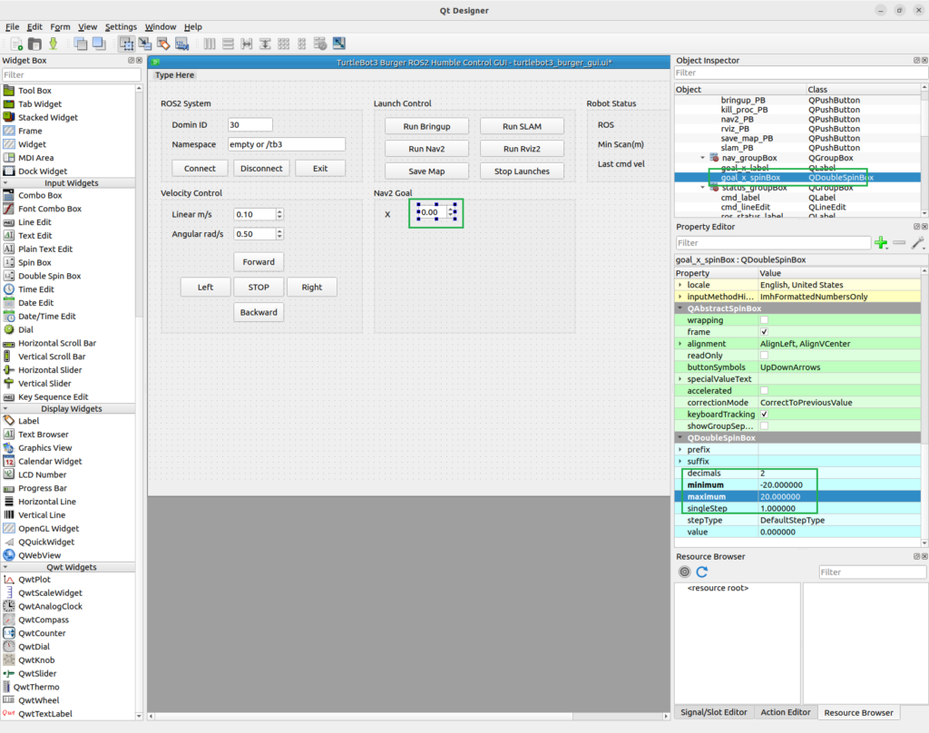
Task: Click Edit Resources icon in Resource Browser
Action: point(684,572)
